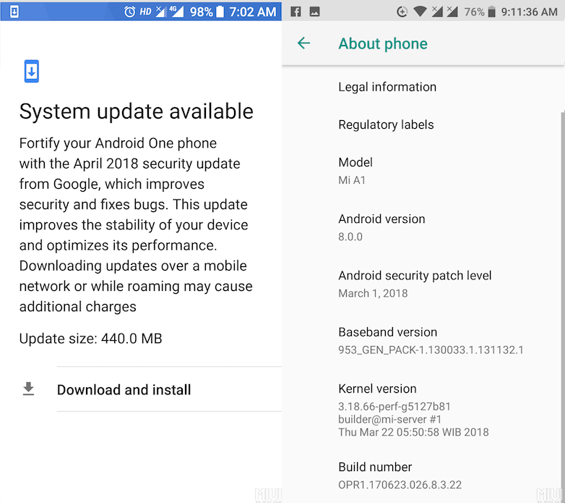565x503 pixels.
Task: Tap the system update notification icon in status bar
Action: pos(14,12)
